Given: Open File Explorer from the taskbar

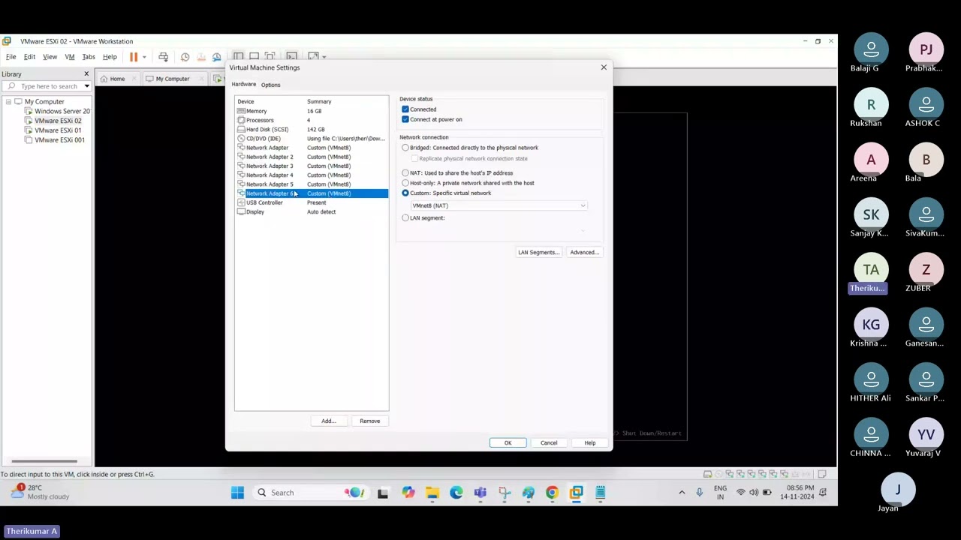Looking at the screenshot, I should pos(432,493).
